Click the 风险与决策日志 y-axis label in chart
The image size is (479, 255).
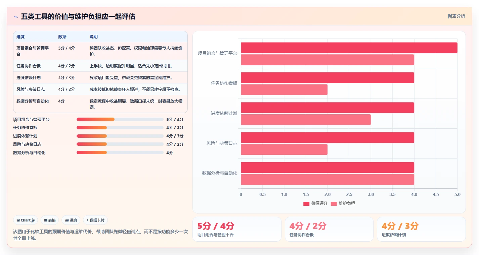(x=222, y=143)
